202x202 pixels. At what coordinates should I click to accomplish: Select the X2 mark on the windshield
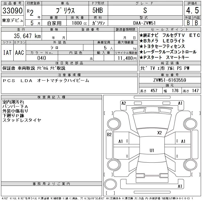pos(160,133)
